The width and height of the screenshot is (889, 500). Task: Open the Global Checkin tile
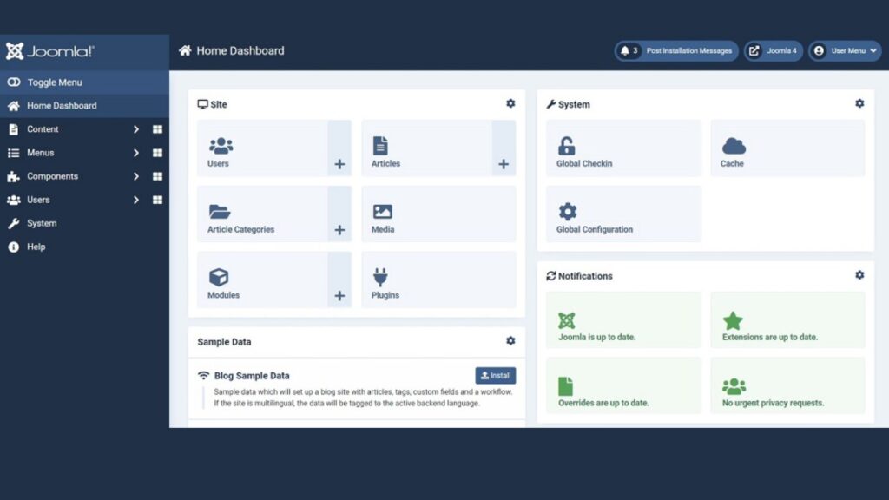pos(623,148)
